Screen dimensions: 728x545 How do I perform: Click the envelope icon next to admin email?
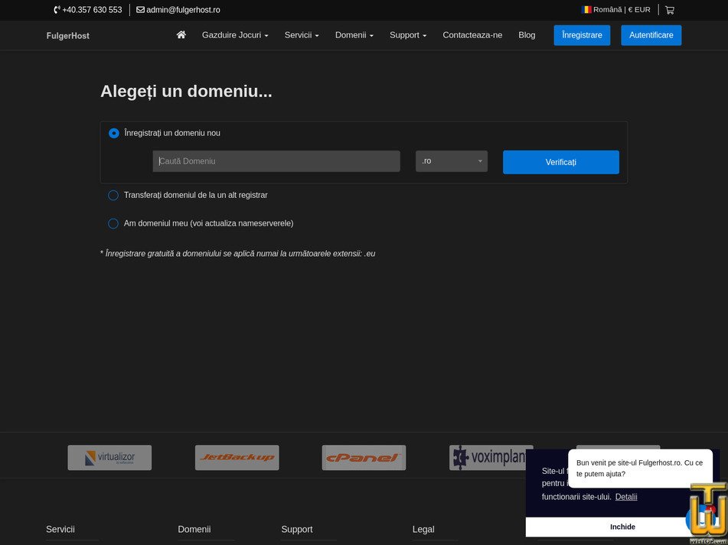click(139, 10)
